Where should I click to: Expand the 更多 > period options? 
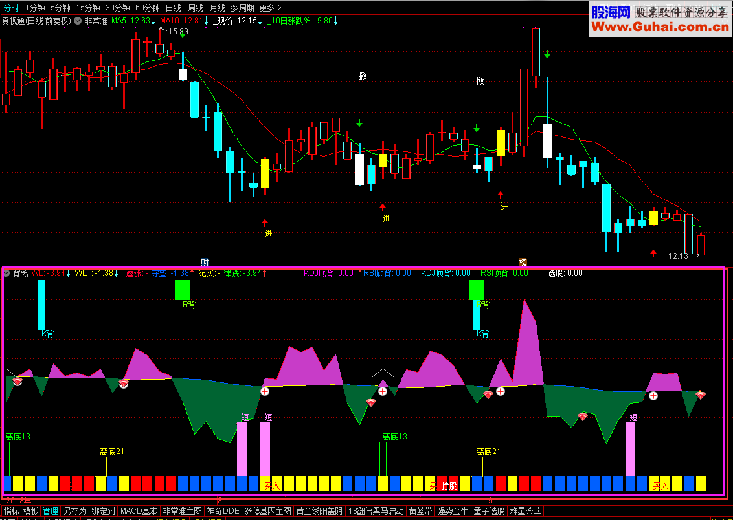pos(270,8)
